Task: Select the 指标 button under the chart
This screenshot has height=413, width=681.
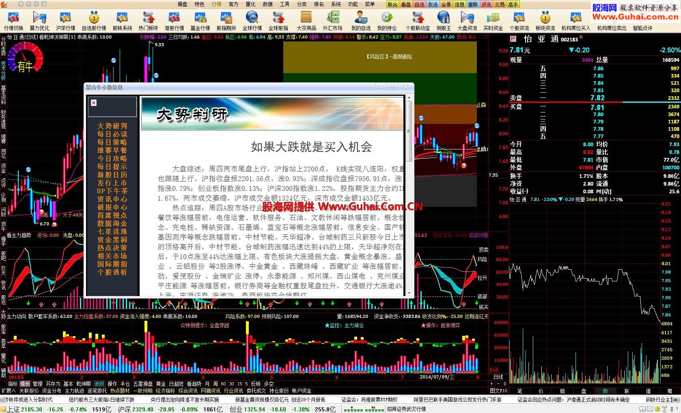Action: (13, 384)
